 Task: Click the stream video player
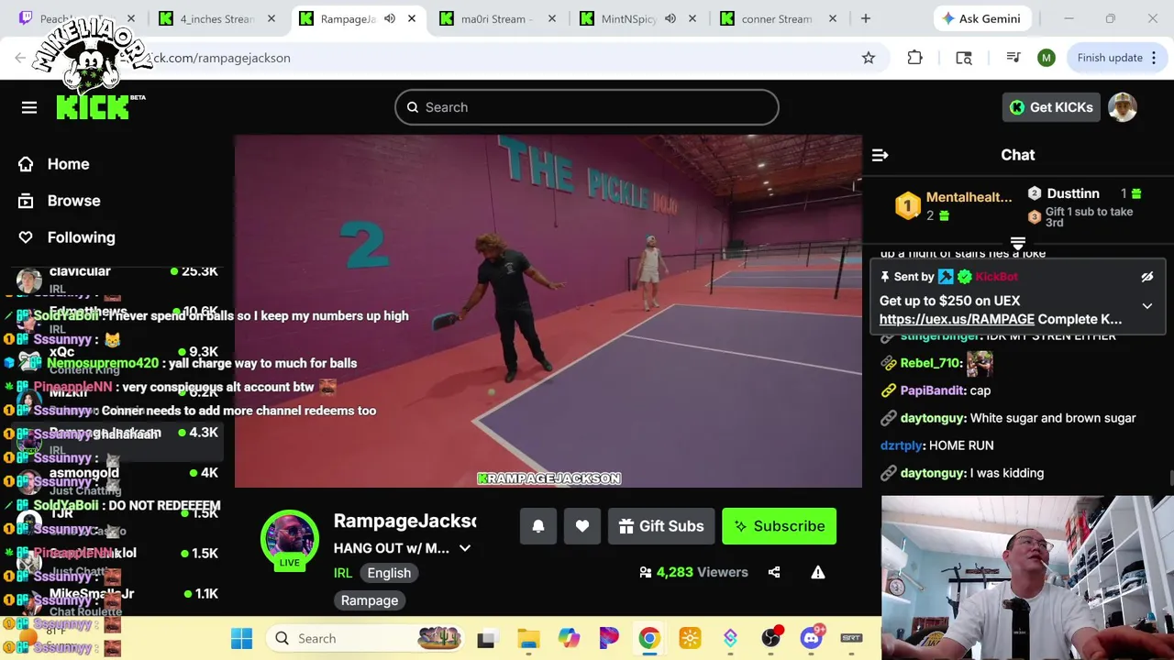[x=548, y=312]
